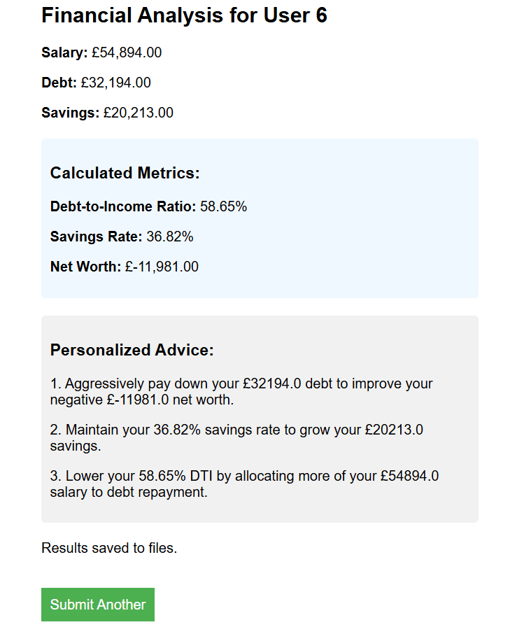Select the £20,213.00 savings amount
Image resolution: width=531 pixels, height=641 pixels.
138,113
